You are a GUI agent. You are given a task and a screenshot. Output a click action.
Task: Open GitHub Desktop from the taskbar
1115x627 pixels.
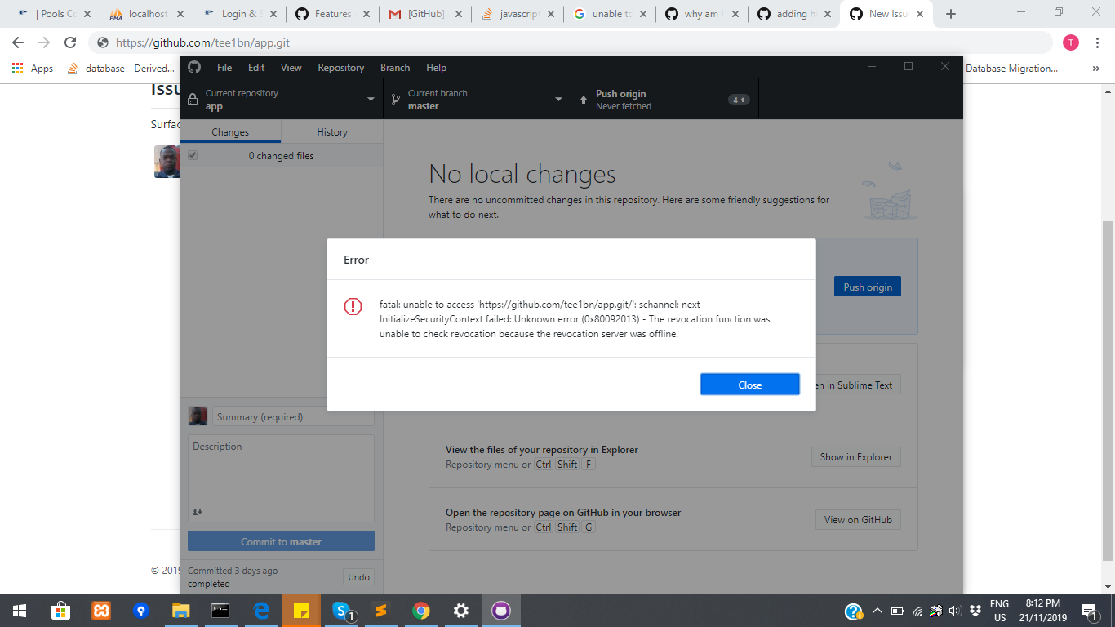point(500,610)
